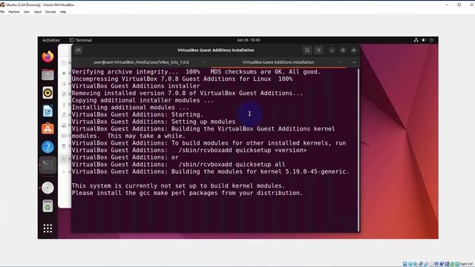The image size is (475, 267).
Task: Click the terminal window title text
Action: tap(216, 50)
